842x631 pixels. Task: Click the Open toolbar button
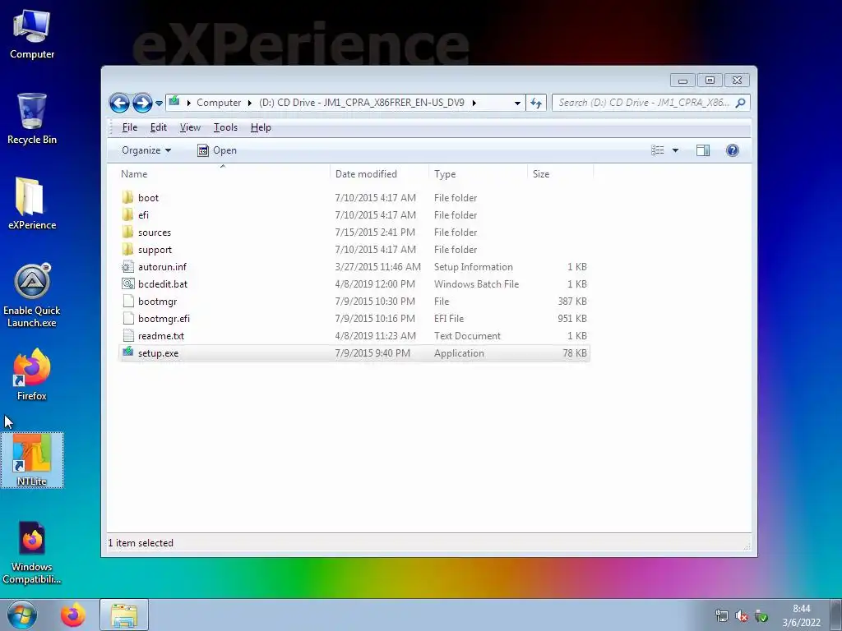(x=217, y=150)
